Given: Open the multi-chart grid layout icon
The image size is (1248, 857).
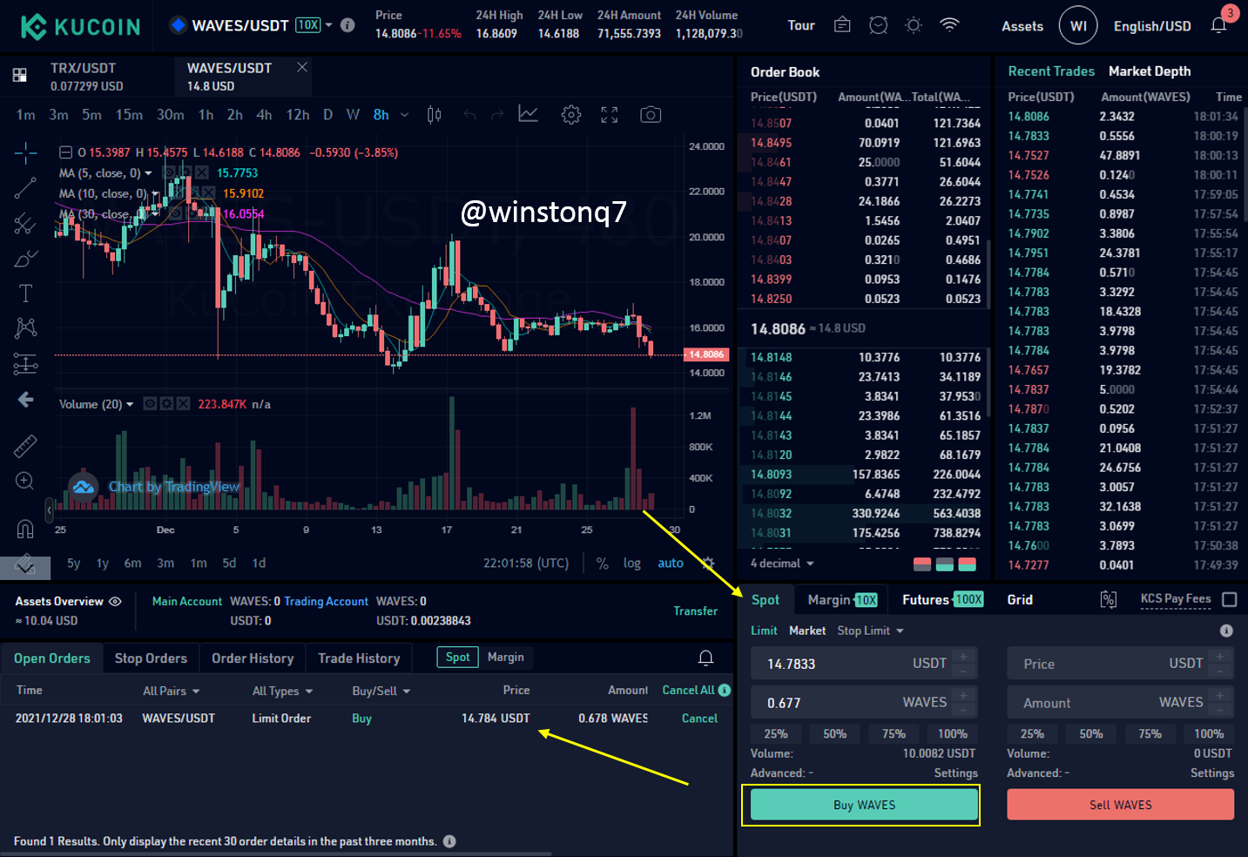Looking at the screenshot, I should (19, 75).
